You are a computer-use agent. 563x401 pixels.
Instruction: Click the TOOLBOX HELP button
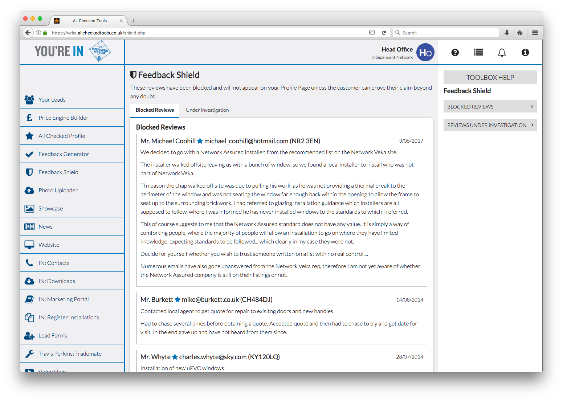click(x=490, y=77)
